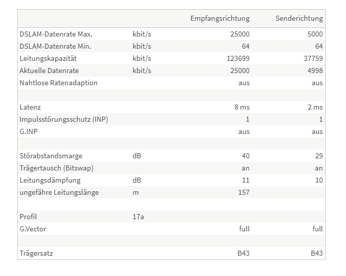This screenshot has height=276, width=346.
Task: Click the Leitungskapazität value 123699
Action: [238, 58]
